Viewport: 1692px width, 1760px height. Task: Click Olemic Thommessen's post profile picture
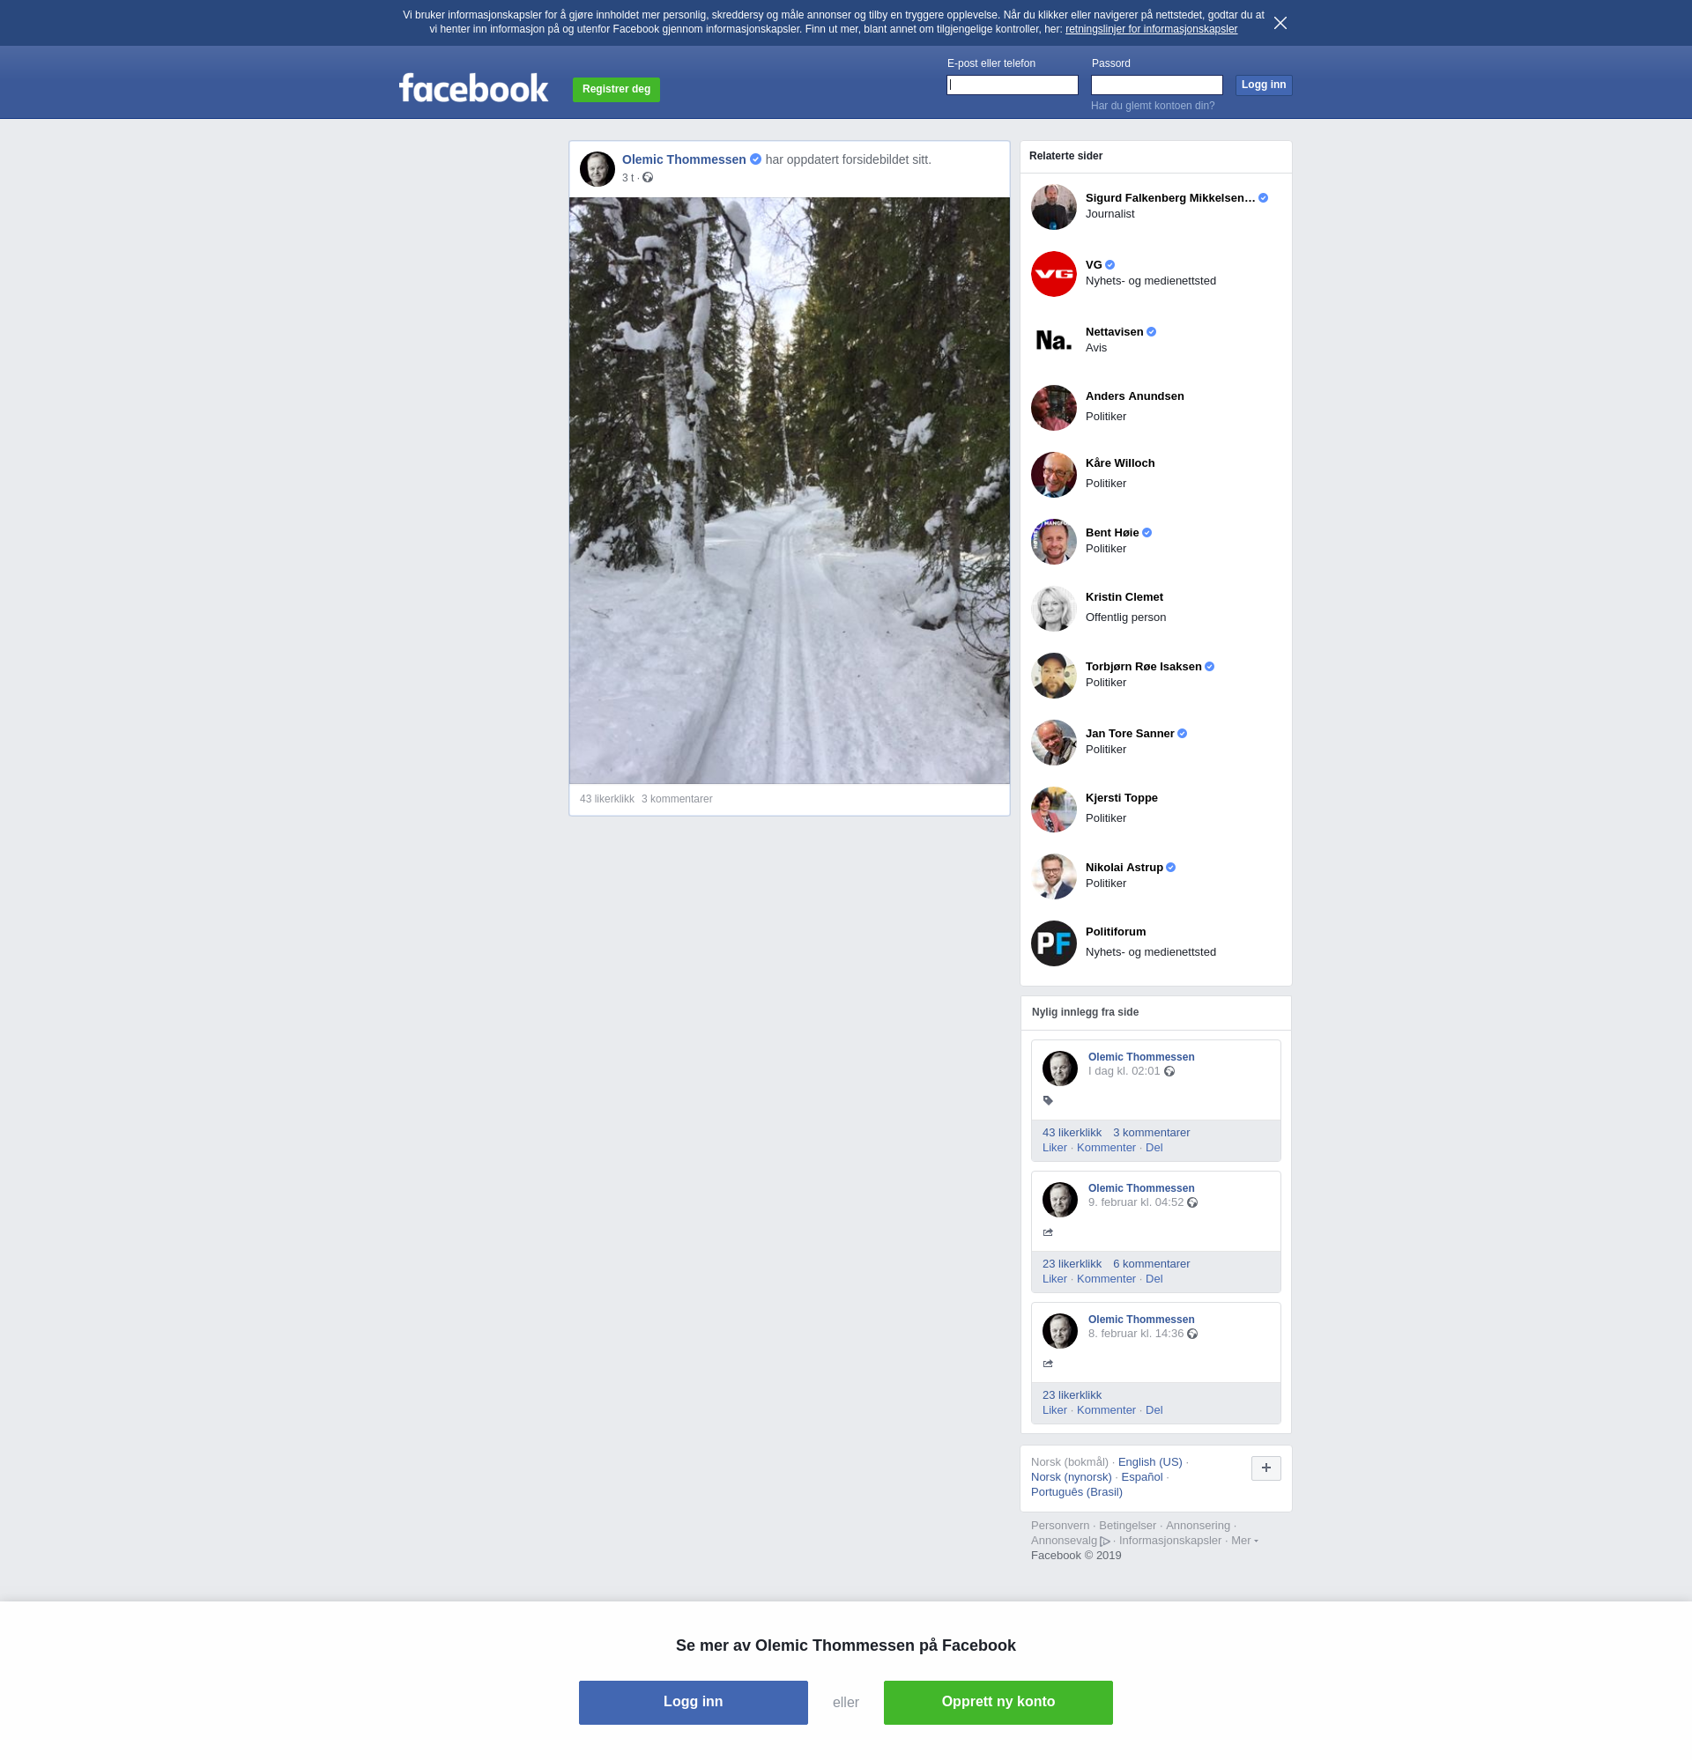[x=597, y=169]
